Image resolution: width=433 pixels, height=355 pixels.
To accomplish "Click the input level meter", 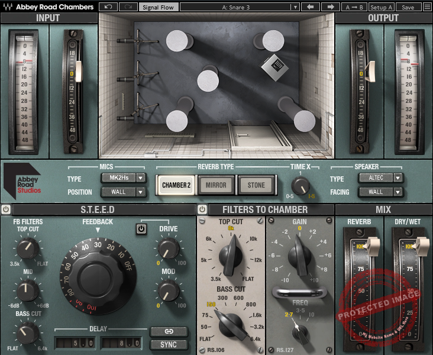I will coord(24,92).
